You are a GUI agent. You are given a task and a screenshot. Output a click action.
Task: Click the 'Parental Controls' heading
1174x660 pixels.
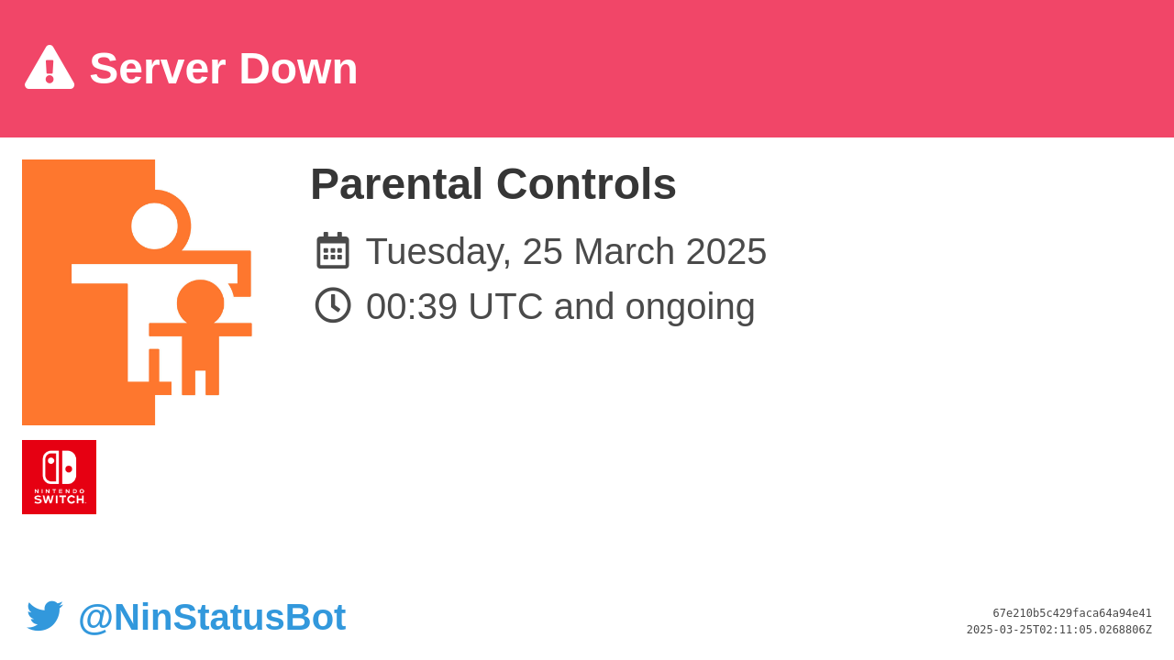click(493, 184)
